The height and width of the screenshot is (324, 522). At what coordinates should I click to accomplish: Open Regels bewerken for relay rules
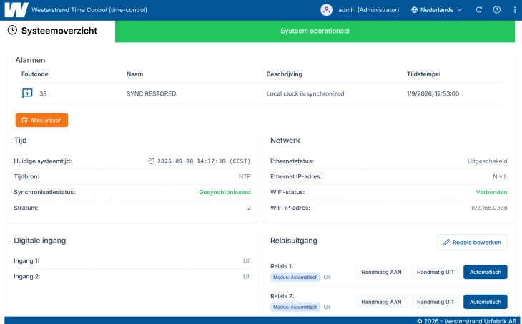pyautogui.click(x=472, y=242)
